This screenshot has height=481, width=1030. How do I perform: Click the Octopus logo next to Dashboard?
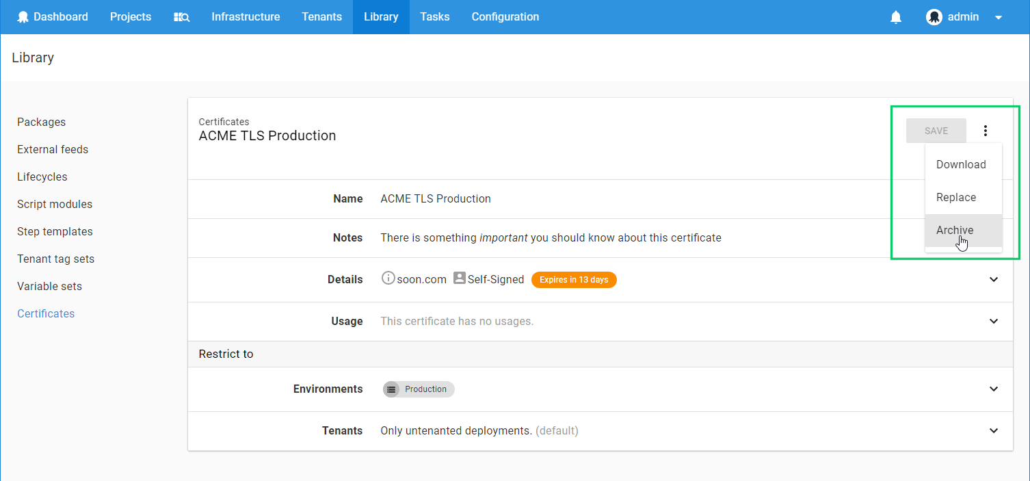pyautogui.click(x=23, y=17)
